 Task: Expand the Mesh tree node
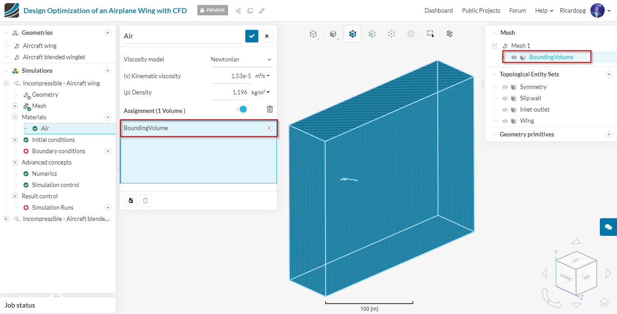(15, 106)
